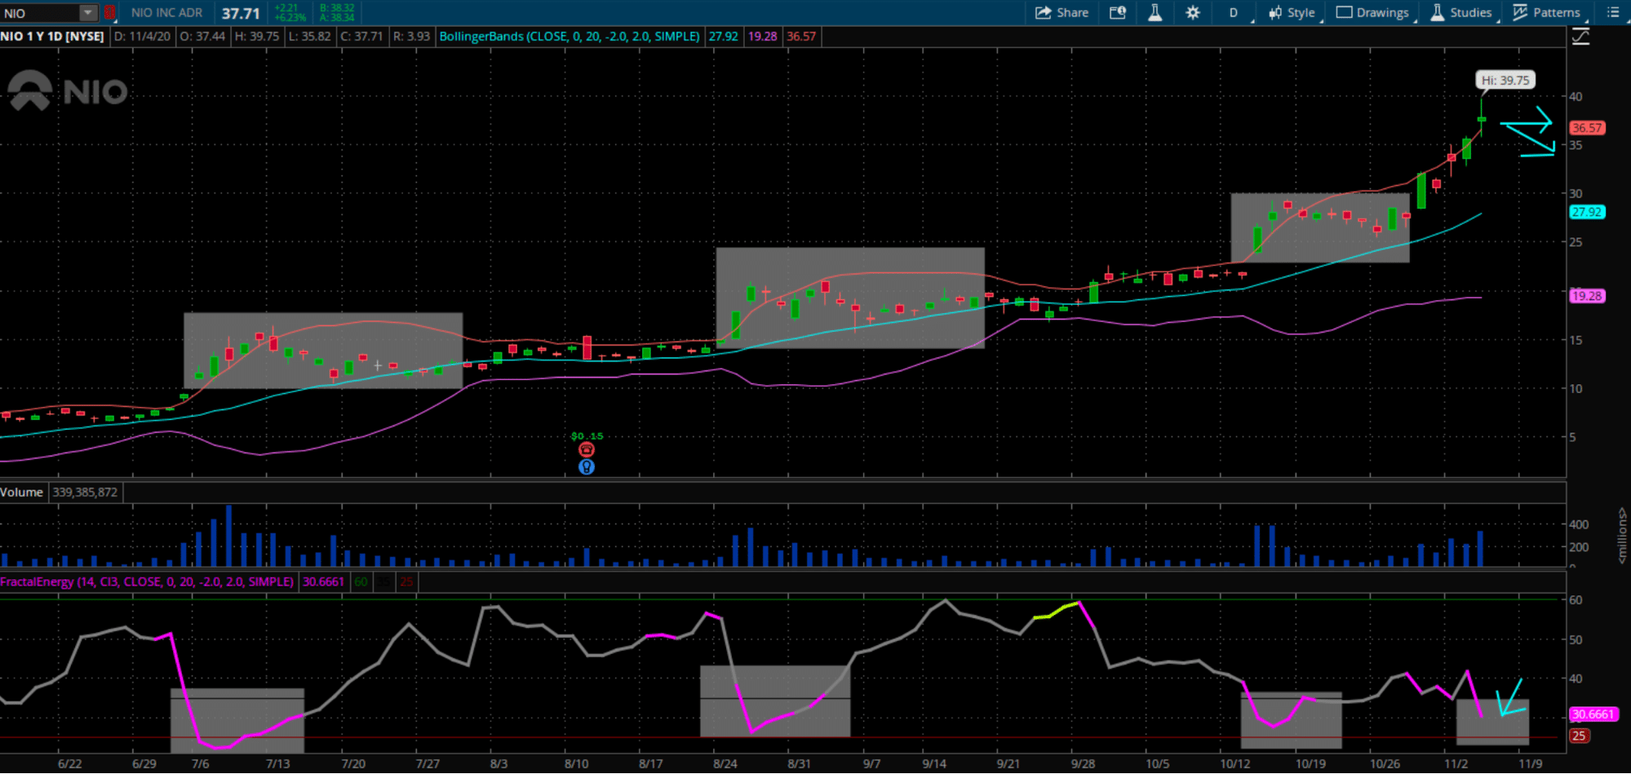Open the D timeframe selector

click(1234, 13)
